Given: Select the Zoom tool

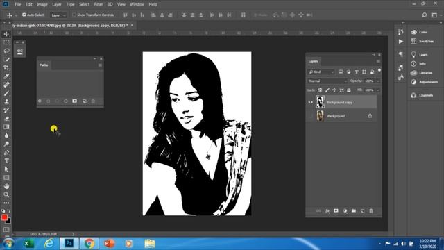Looking at the screenshot, I should coord(6,194).
